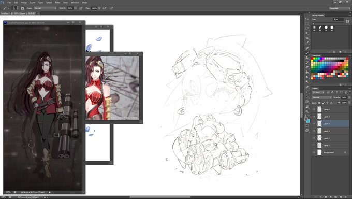352x199 pixels.
Task: Lock transparent pixels button
Action: (x=319, y=103)
